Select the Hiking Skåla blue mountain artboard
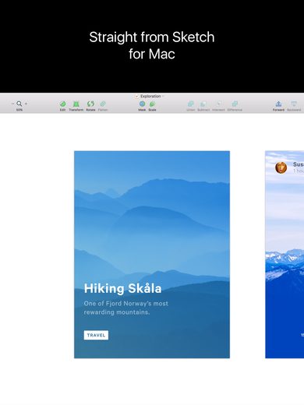304x405 pixels. point(152,255)
